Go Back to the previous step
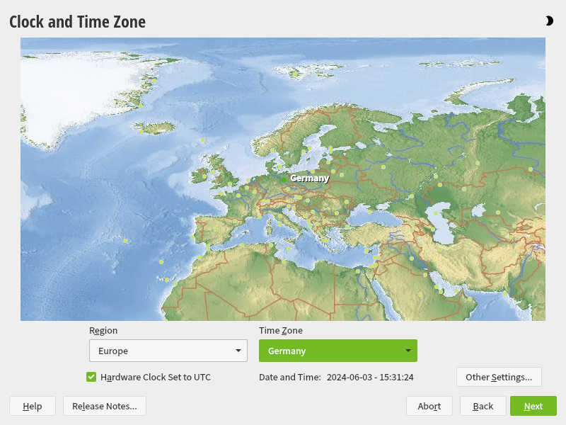The height and width of the screenshot is (425, 566). click(483, 406)
